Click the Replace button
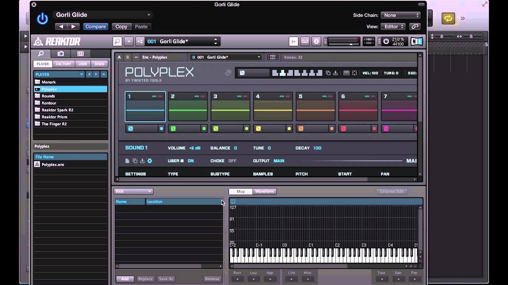Viewport: 508px width, 285px height. point(145,279)
